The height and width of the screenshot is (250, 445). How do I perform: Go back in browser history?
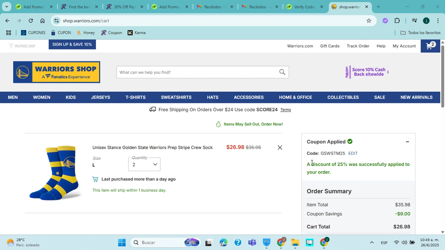[7, 20]
